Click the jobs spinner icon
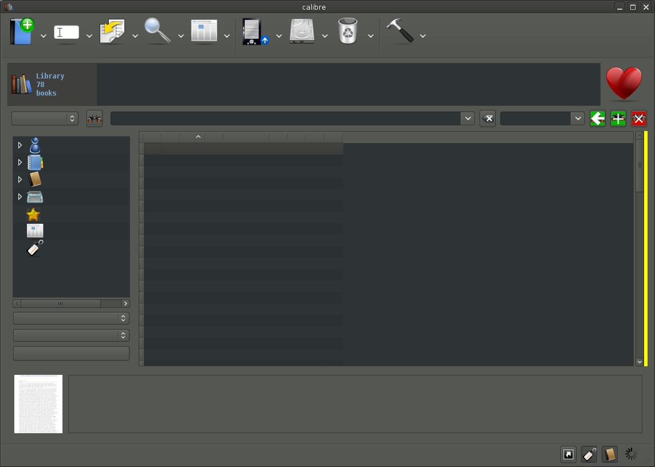The width and height of the screenshot is (655, 467). click(631, 454)
